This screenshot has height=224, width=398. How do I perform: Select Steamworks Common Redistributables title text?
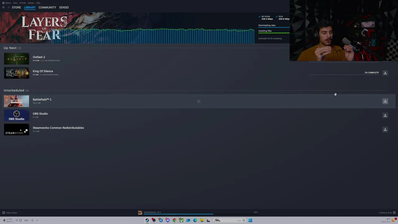point(58,128)
